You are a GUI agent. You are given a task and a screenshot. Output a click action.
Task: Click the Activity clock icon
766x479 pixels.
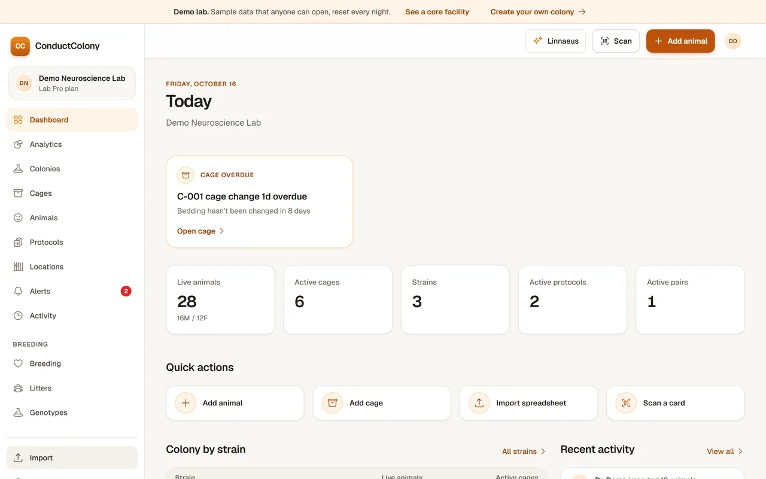18,316
